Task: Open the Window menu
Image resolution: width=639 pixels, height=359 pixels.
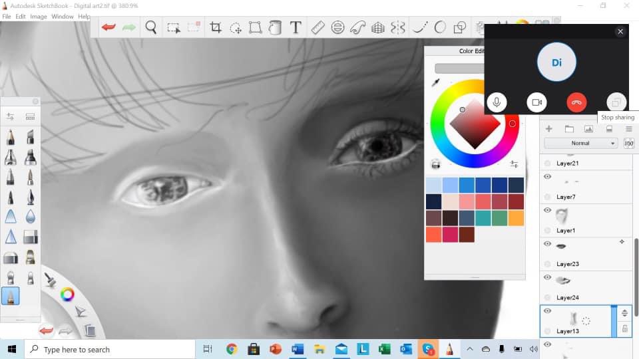Action: pyautogui.click(x=63, y=16)
